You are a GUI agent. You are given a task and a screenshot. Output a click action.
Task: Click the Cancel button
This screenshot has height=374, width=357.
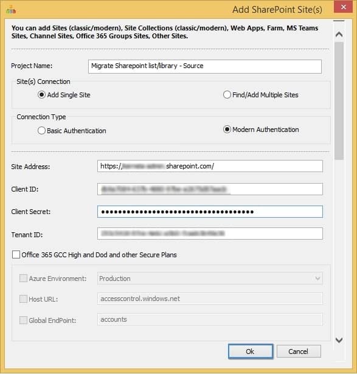[299, 351]
